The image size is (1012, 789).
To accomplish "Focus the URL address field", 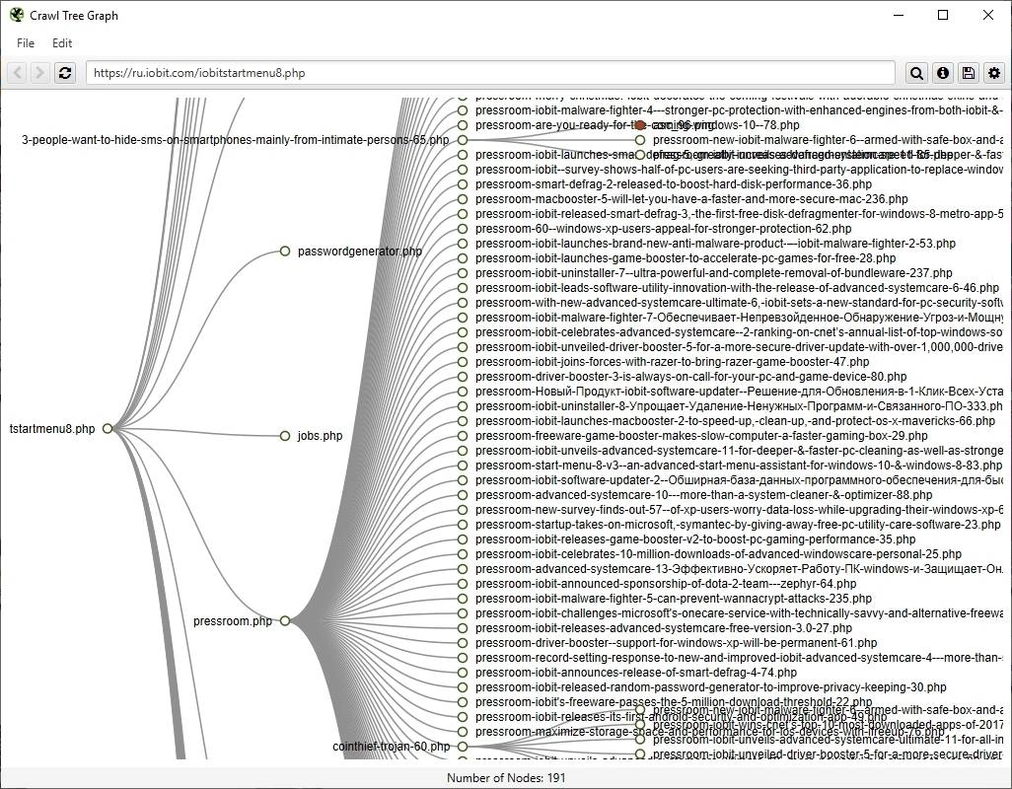I will pos(490,73).
